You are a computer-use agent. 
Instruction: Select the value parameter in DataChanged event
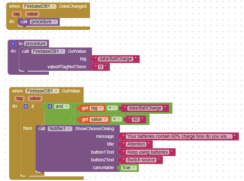point(32,14)
